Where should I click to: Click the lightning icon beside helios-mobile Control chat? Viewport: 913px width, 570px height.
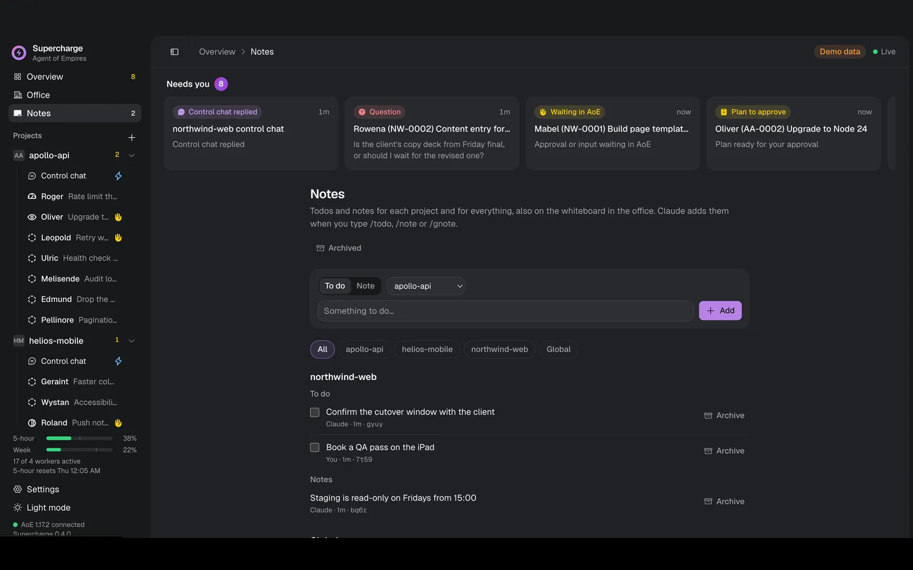click(x=118, y=361)
